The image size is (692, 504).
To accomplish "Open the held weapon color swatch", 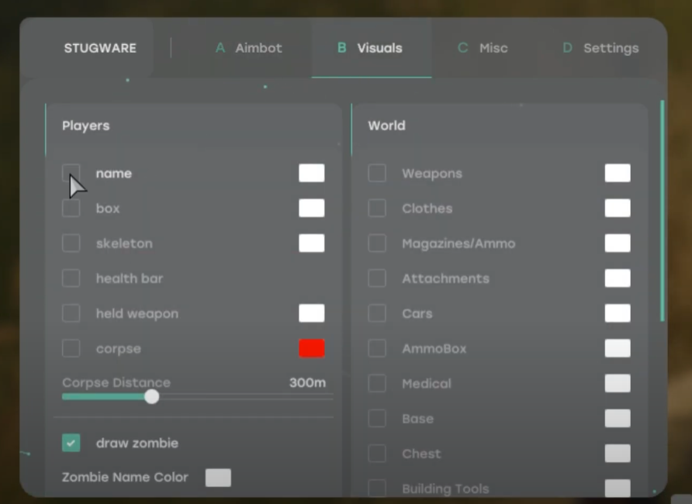I will click(312, 313).
